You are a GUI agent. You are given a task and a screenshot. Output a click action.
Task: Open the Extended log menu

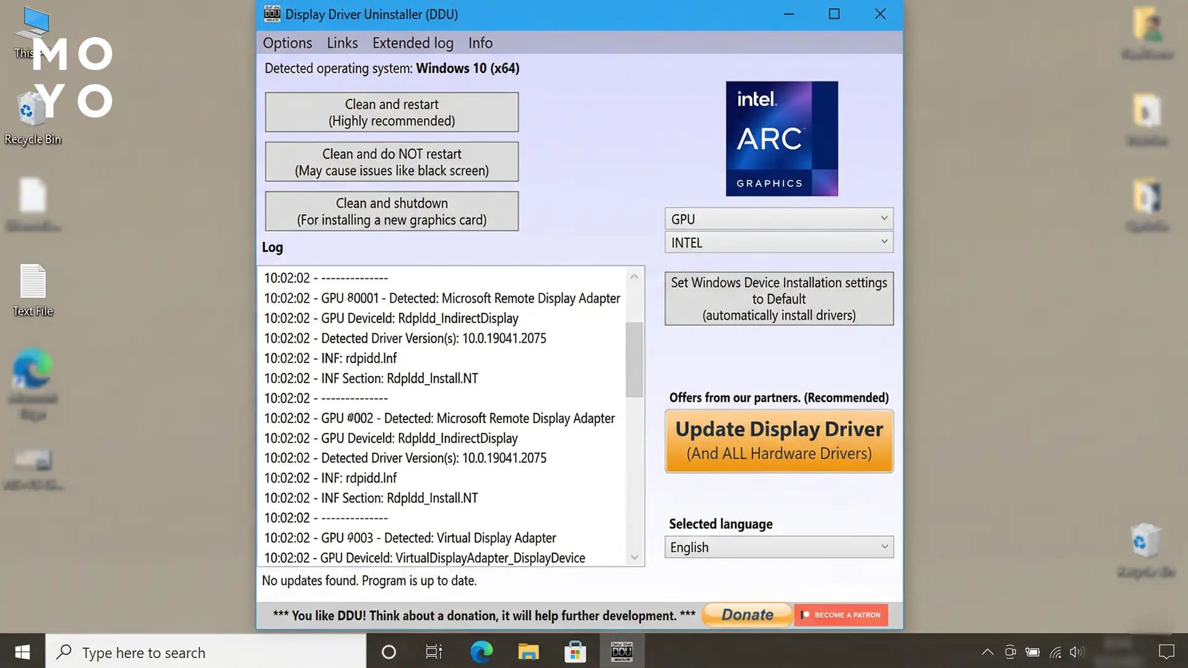tap(413, 43)
